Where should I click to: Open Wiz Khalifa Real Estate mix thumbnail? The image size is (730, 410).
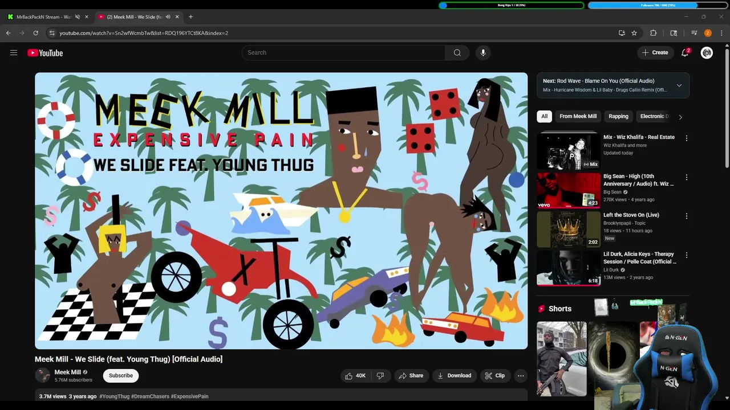569,151
